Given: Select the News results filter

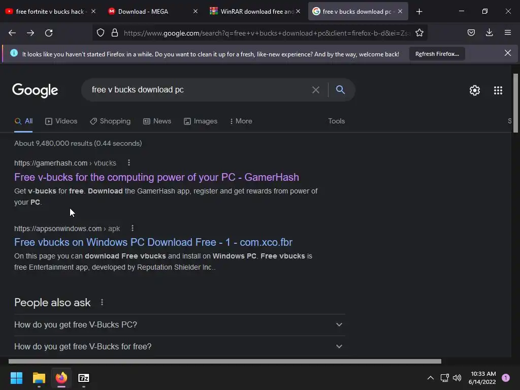Looking at the screenshot, I should 157,121.
